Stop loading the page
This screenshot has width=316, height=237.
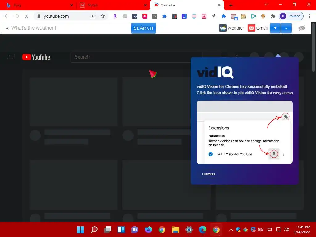[x=27, y=16]
